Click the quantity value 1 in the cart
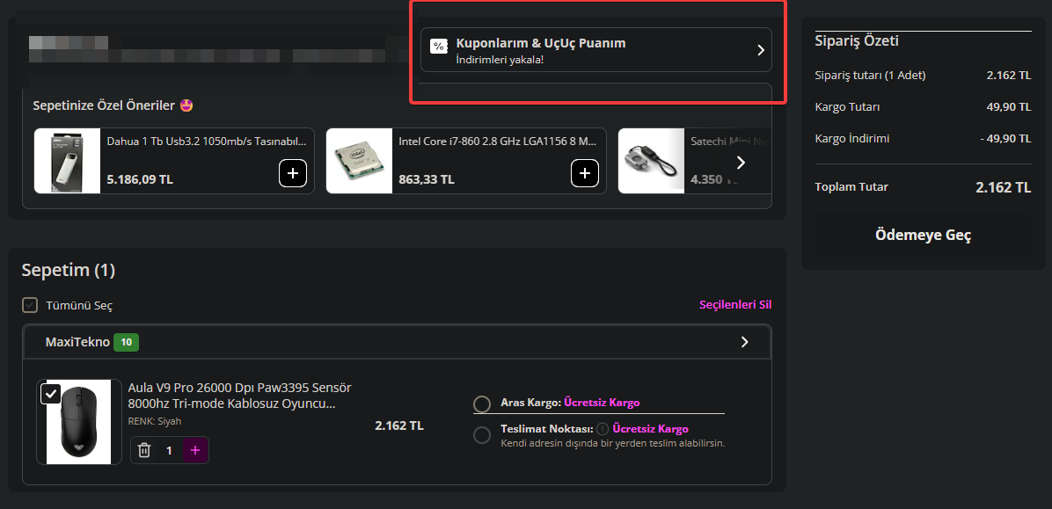This screenshot has width=1052, height=509. (169, 451)
